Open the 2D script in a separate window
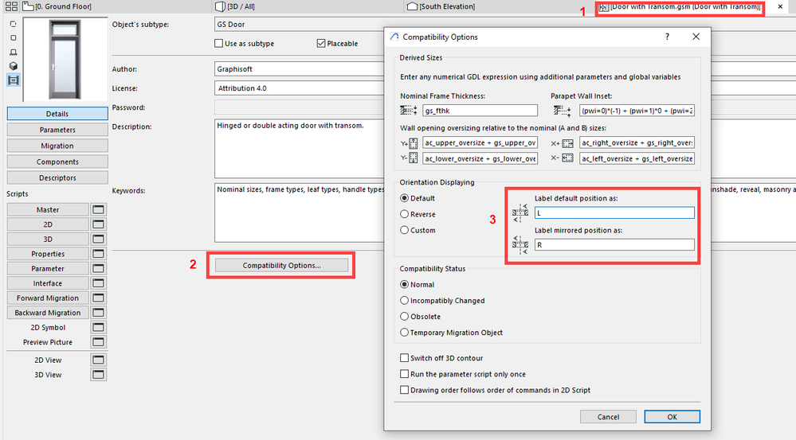The height and width of the screenshot is (440, 796). 99,224
